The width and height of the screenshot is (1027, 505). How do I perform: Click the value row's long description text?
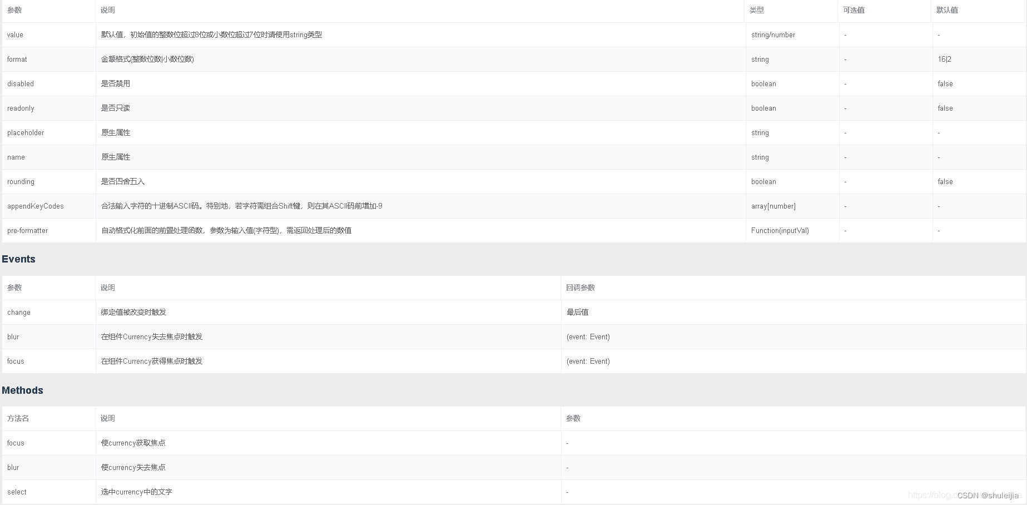tap(211, 34)
